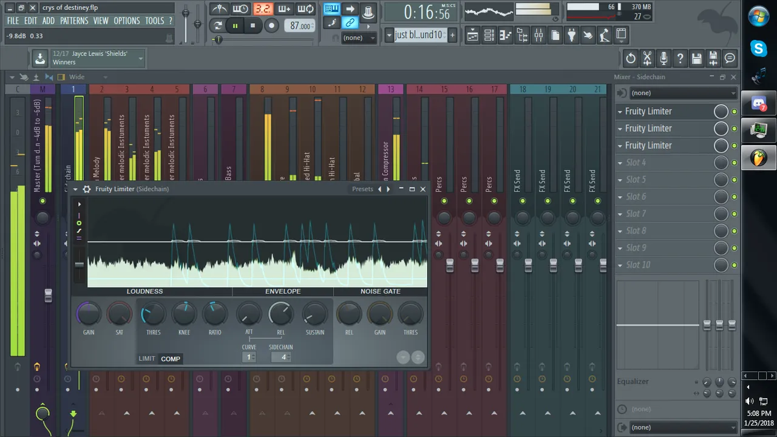Toggle the step editing mode icon
Viewport: 777px width, 437px height.
pos(331,23)
